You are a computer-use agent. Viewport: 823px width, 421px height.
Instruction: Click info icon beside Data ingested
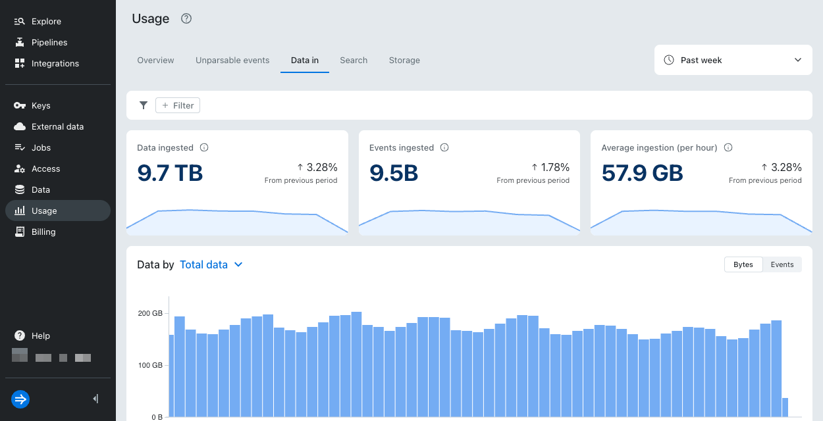pos(204,147)
